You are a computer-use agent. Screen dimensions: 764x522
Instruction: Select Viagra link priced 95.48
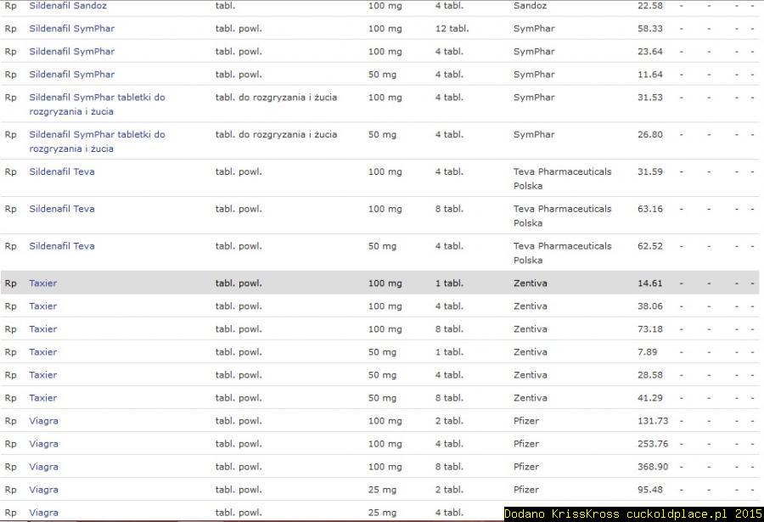tap(44, 490)
